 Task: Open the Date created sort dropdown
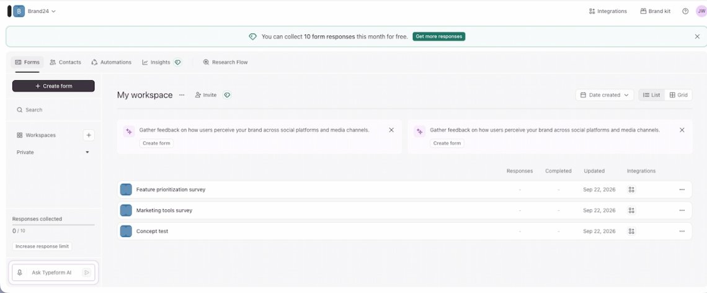click(x=604, y=95)
